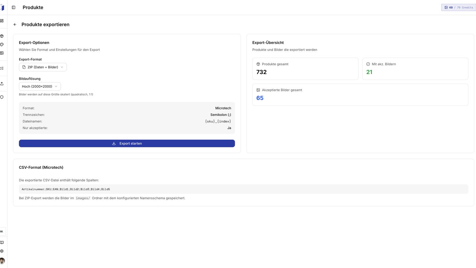Open the images icon in sidebar
Viewport: 476px width, 268px height.
(x=2, y=53)
